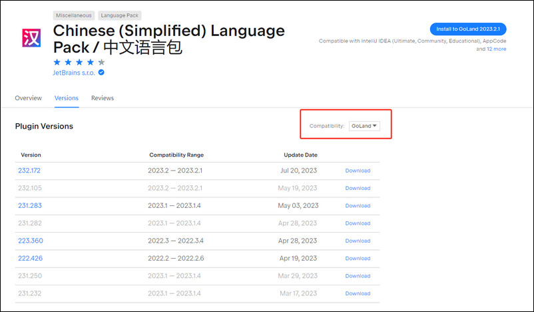
Task: Download version 232.105
Action: click(x=358, y=188)
